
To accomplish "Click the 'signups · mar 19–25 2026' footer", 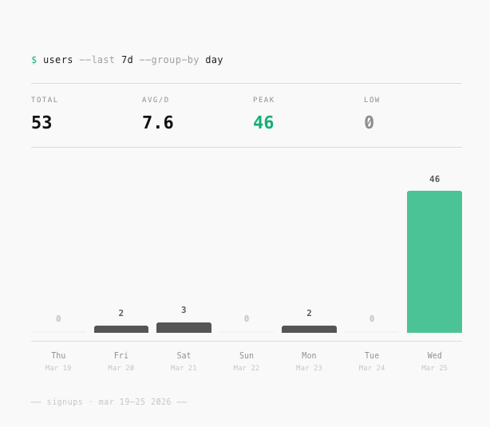I will pos(109,402).
